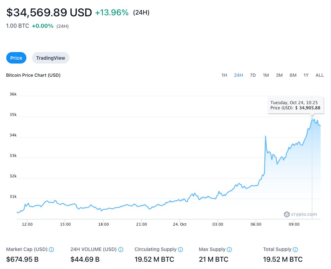Screen dimensions: 331x269
Task: Click the 24. Oct axis label
Action: coord(180,224)
